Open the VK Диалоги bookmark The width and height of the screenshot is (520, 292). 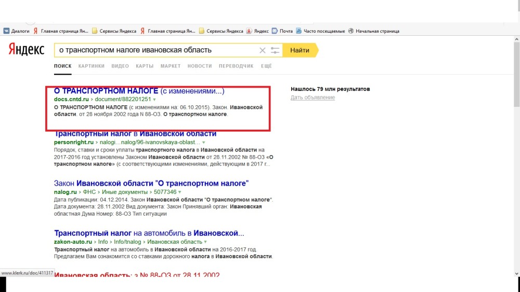coord(16,31)
